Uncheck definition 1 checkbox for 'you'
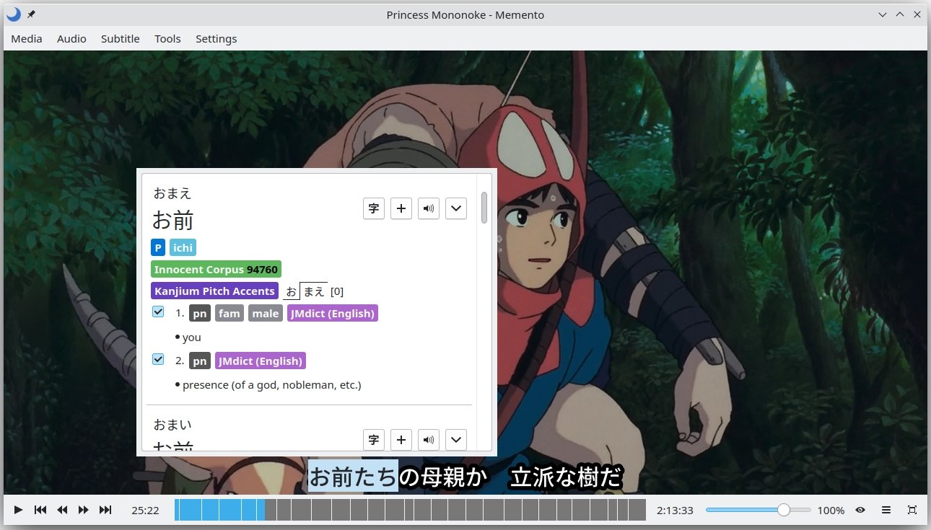Viewport: 931px width, 530px height. [158, 312]
